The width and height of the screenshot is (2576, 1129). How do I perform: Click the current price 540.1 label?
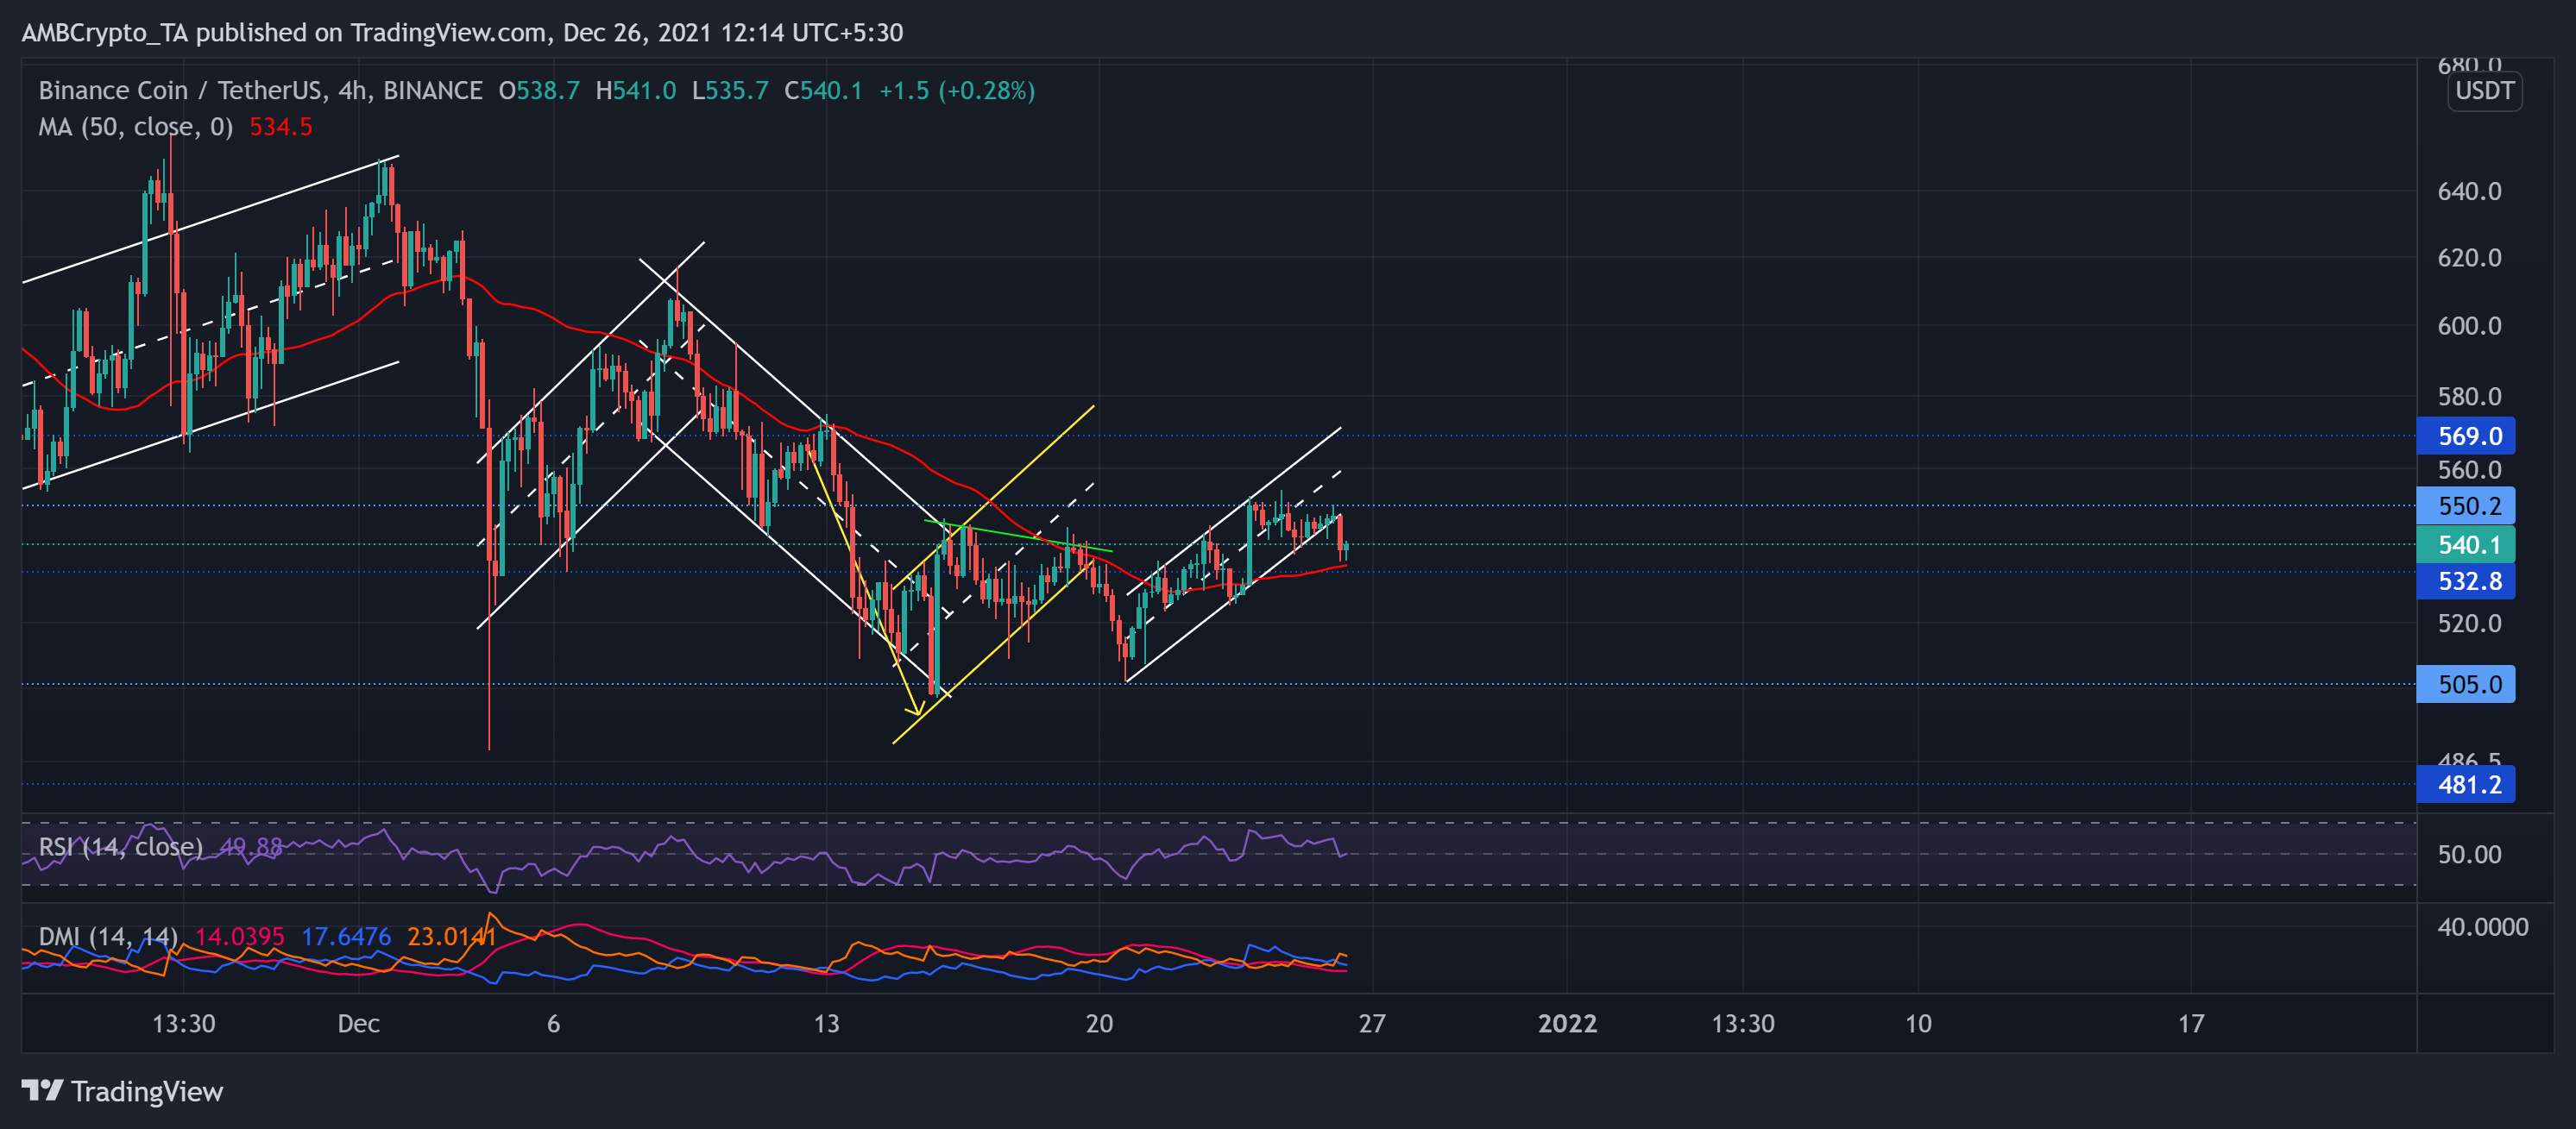click(x=2465, y=544)
